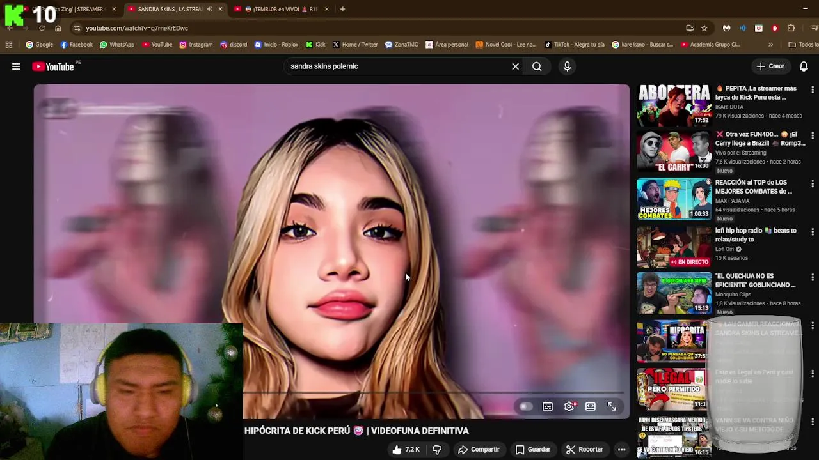
Task: Click the Mosquito Clips channel name
Action: 733,295
